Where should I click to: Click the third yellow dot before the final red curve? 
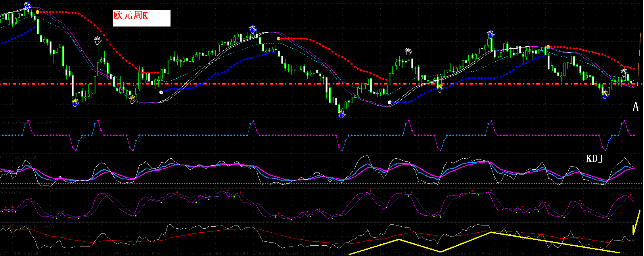click(x=548, y=47)
